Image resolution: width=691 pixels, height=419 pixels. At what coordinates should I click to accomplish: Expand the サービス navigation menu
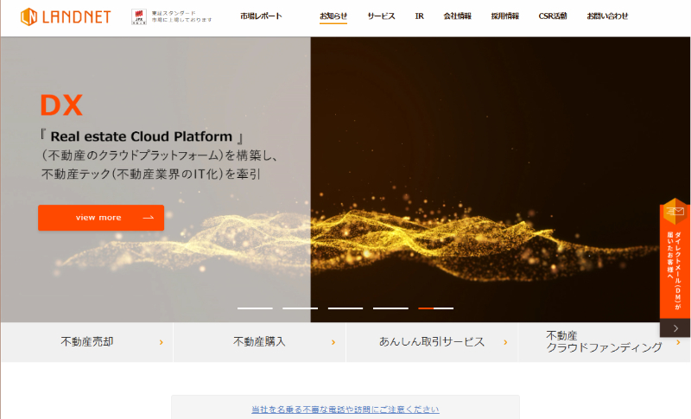pyautogui.click(x=381, y=16)
